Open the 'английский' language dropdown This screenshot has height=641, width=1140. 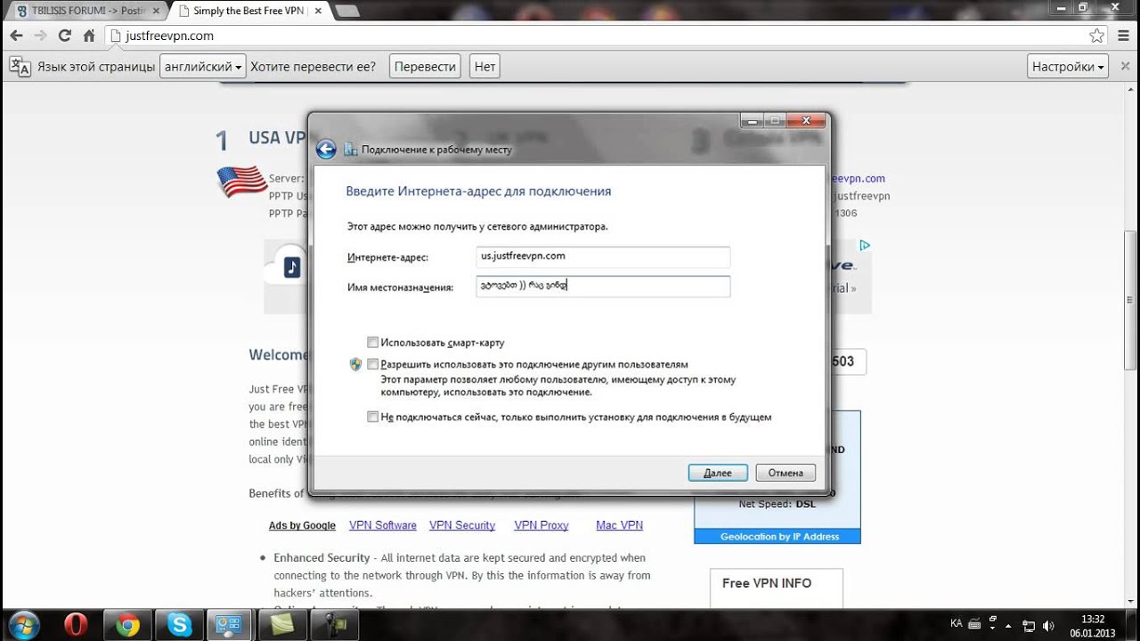point(203,67)
